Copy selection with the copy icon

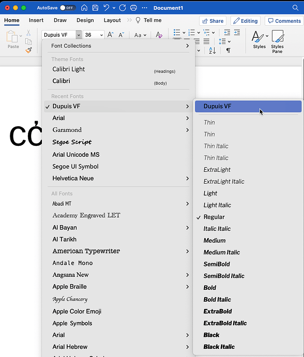click(28, 42)
